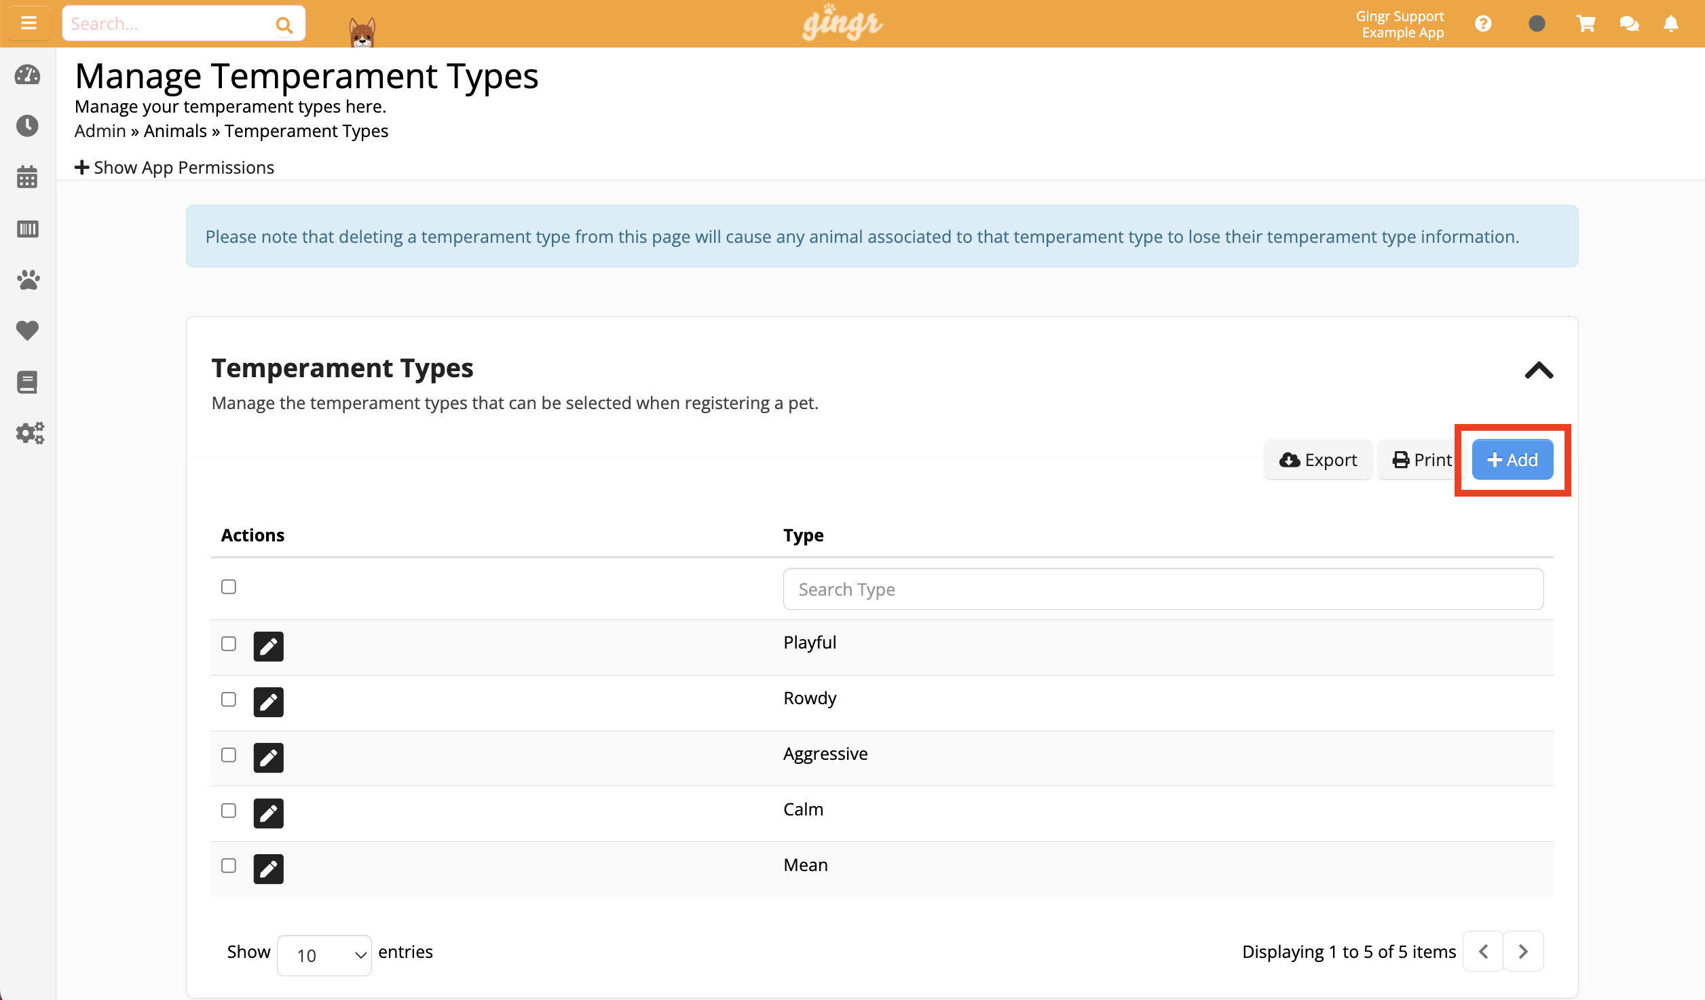Click the Export button
The width and height of the screenshot is (1705, 1000).
pos(1318,460)
